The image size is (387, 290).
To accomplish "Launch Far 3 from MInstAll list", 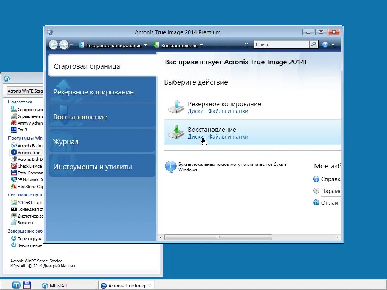I will coord(19,130).
